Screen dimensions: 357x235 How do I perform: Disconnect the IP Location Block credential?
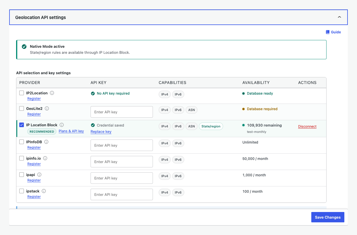coord(307,127)
